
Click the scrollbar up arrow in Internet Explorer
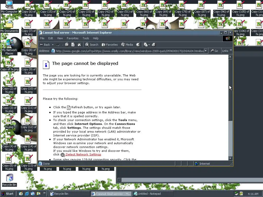pos(230,57)
